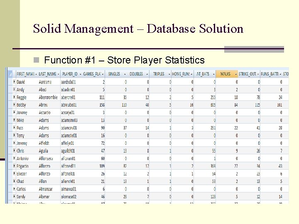Open the SINGLES column dropdown arrow
The height and width of the screenshot is (224, 299).
[125, 74]
